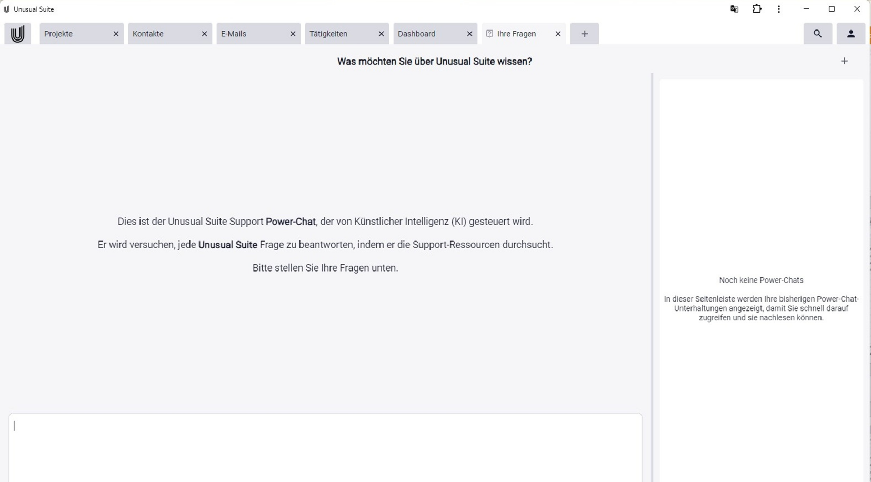
Task: Close the Projekte tab
Action: point(116,34)
